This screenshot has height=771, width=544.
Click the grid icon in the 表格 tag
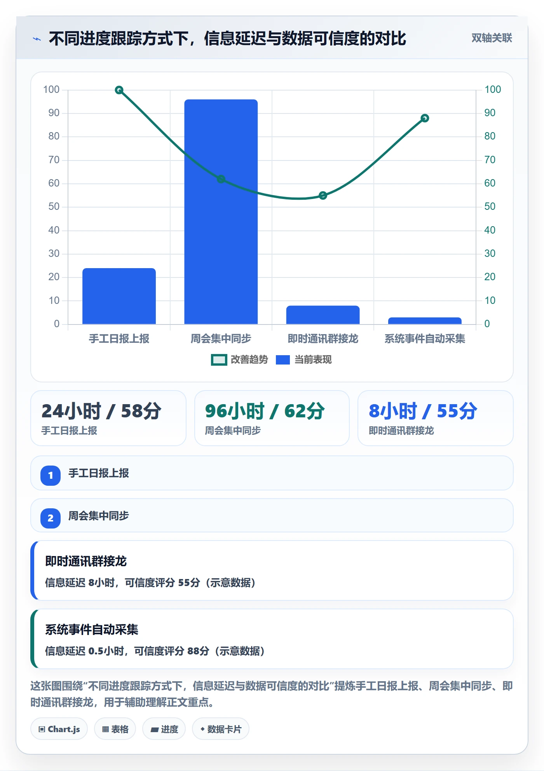coord(106,729)
